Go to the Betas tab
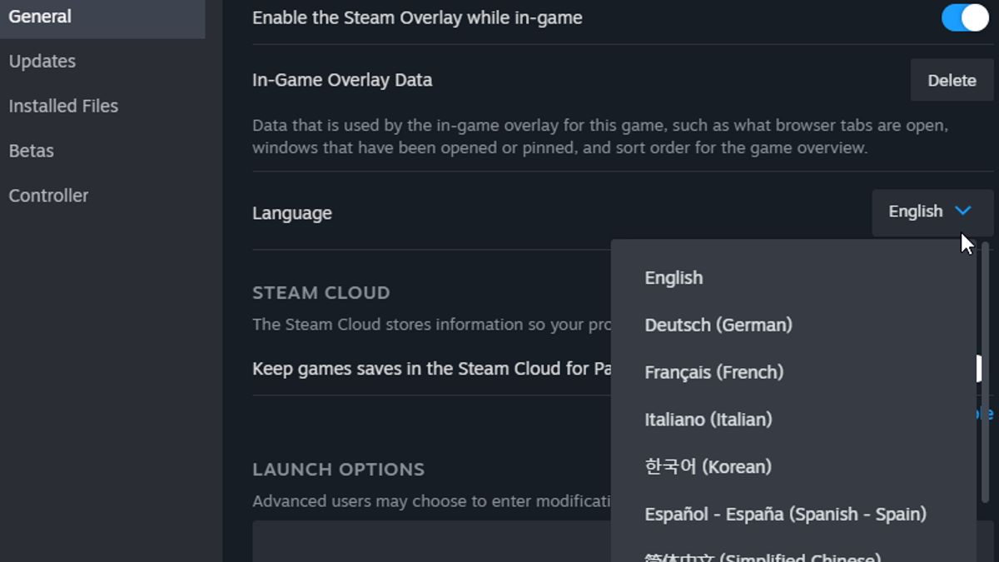The height and width of the screenshot is (562, 999). (32, 151)
